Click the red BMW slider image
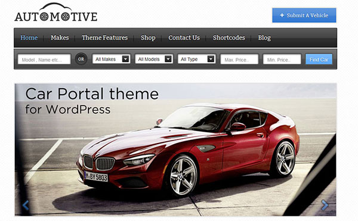The image size is (358, 221). point(175,150)
